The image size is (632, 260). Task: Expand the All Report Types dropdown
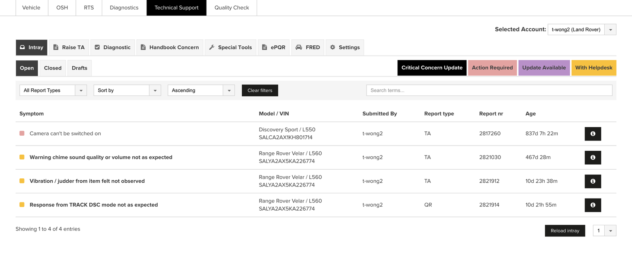point(53,90)
